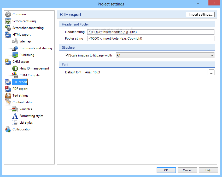The image size is (222, 177).
Task: Click the Footer string input field
Action: pos(151,39)
